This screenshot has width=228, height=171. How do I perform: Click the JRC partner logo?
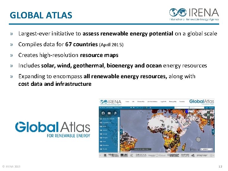pyautogui.click(x=124, y=155)
